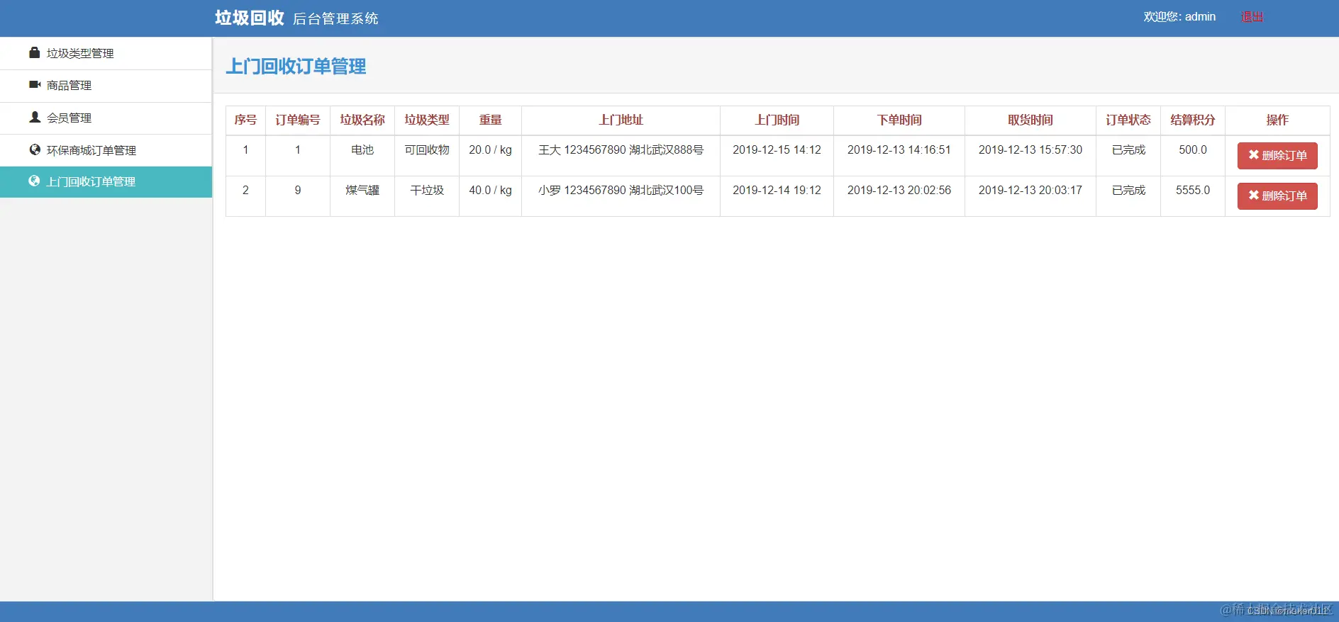Delete the order for 电池

pyautogui.click(x=1277, y=156)
